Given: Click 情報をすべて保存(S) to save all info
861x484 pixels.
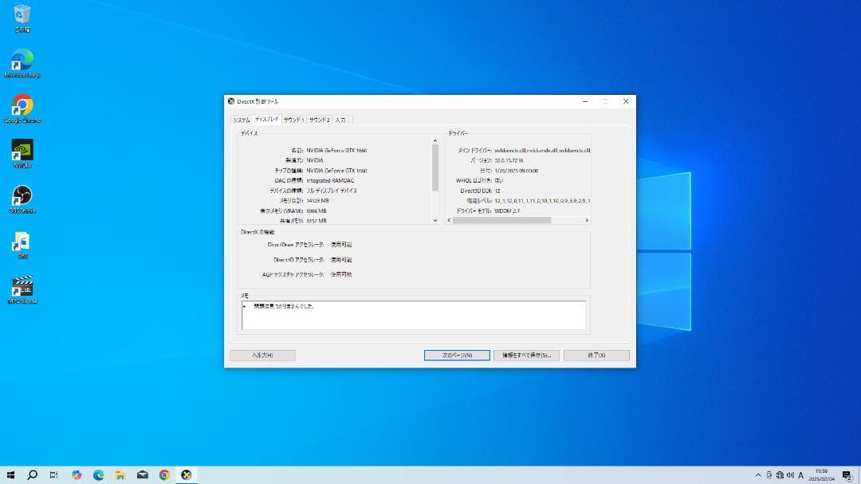Looking at the screenshot, I should click(x=526, y=355).
